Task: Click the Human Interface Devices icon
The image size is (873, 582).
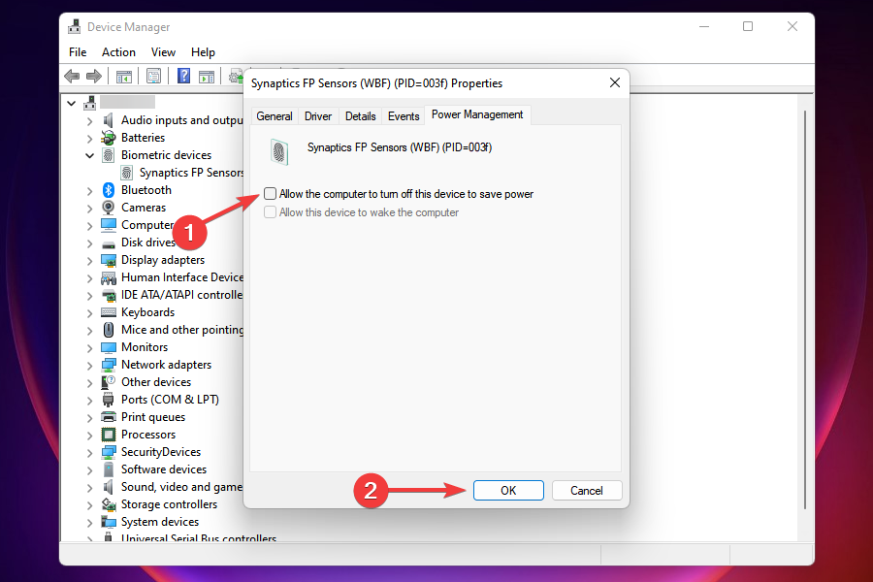Action: (x=108, y=278)
